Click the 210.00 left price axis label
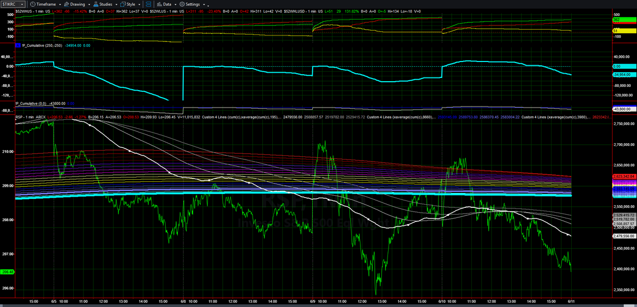 (7, 152)
